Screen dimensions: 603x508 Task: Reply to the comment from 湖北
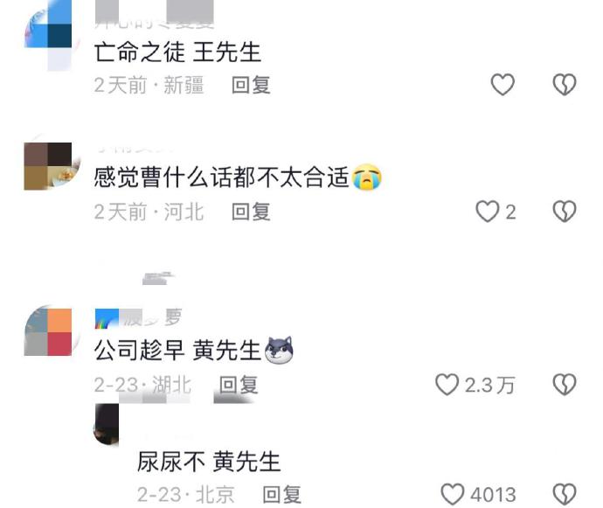(239, 385)
